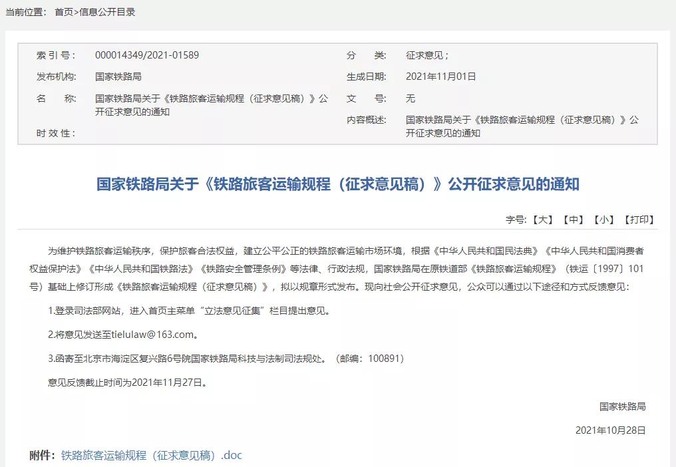Click 【打印】 to print the notice
The width and height of the screenshot is (676, 467).
click(639, 218)
